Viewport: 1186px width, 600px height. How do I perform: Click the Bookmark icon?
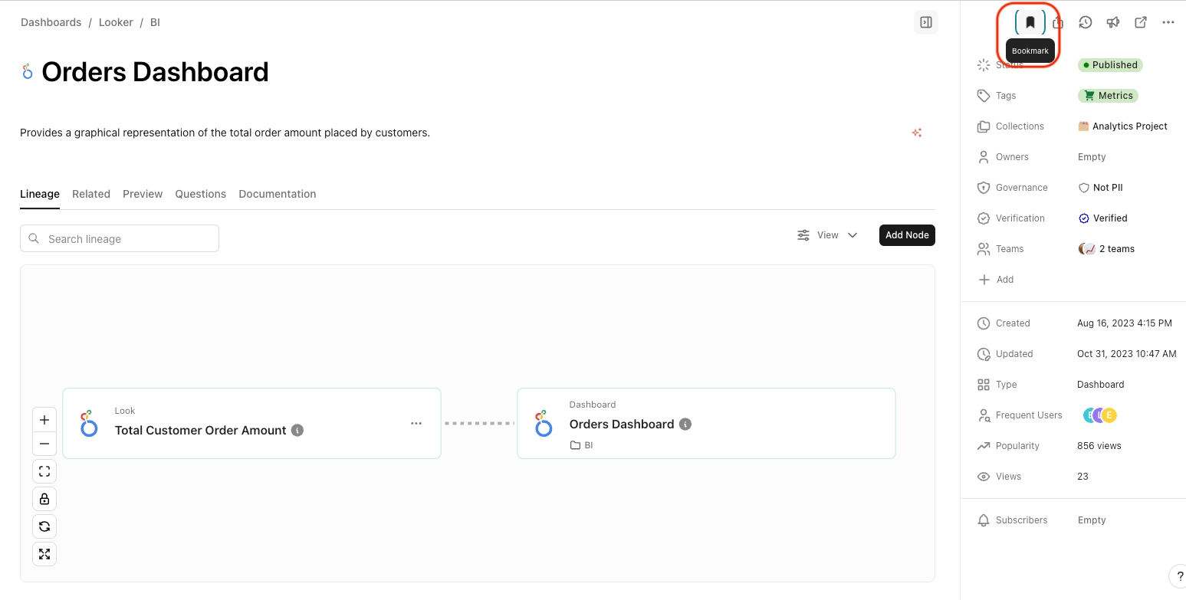click(1030, 22)
